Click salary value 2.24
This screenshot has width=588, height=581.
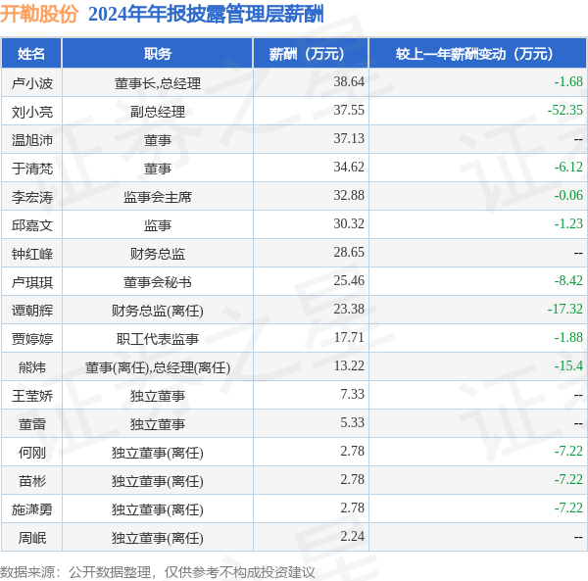click(352, 536)
